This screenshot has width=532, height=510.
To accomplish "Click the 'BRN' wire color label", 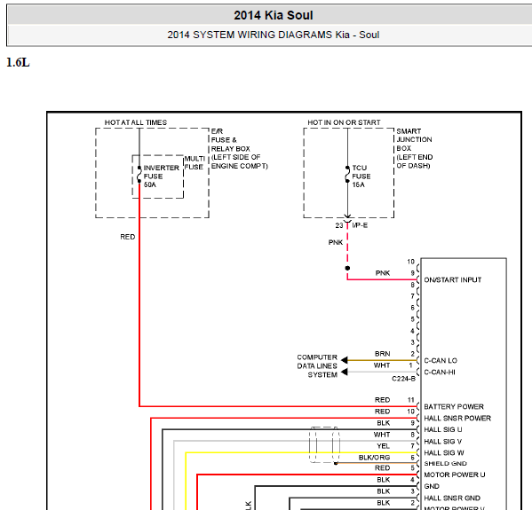I will [383, 354].
